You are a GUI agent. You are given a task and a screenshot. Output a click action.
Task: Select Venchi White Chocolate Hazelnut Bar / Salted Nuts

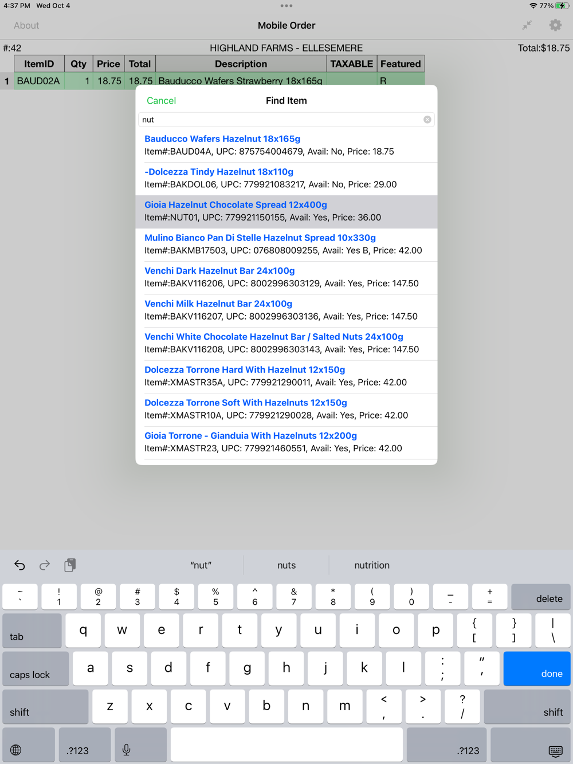point(286,343)
